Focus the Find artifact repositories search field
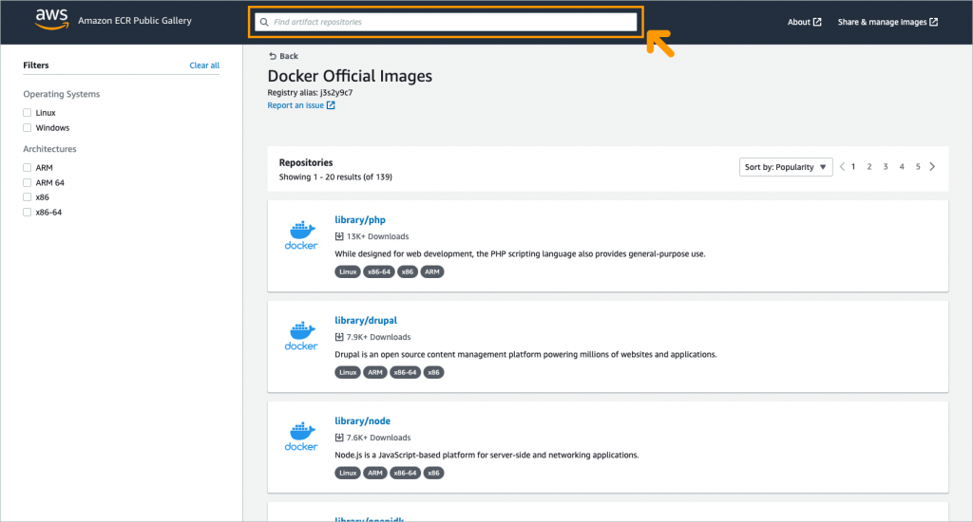This screenshot has height=522, width=973. (446, 23)
